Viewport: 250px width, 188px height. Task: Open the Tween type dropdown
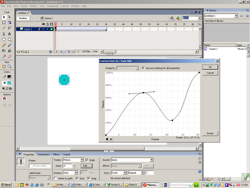pos(82,160)
